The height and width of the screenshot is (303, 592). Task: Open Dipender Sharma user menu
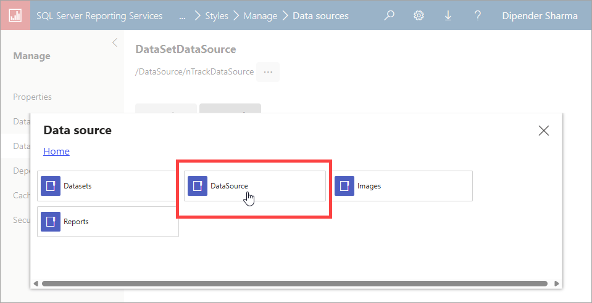540,16
